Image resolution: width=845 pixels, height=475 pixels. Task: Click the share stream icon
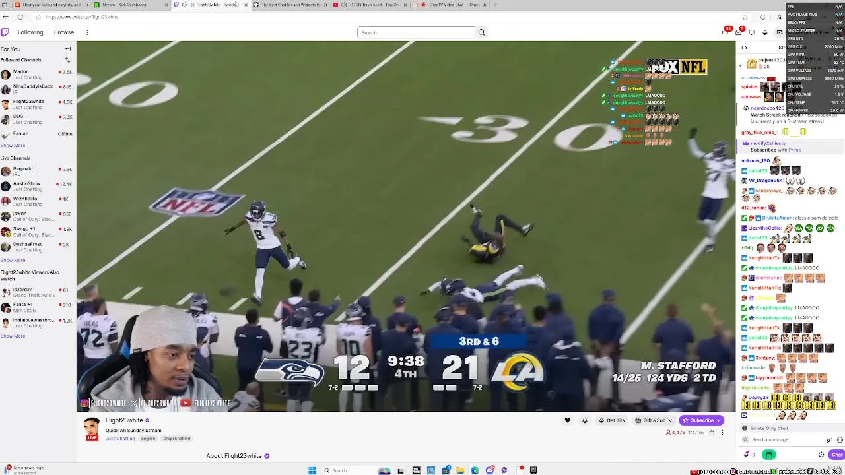(712, 433)
